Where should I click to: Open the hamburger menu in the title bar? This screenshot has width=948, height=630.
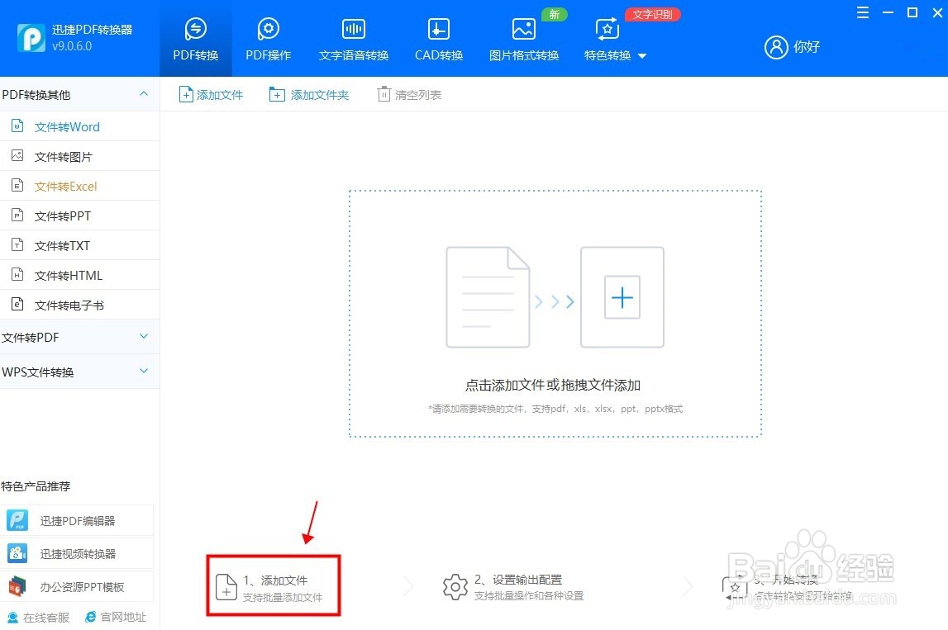tap(863, 12)
